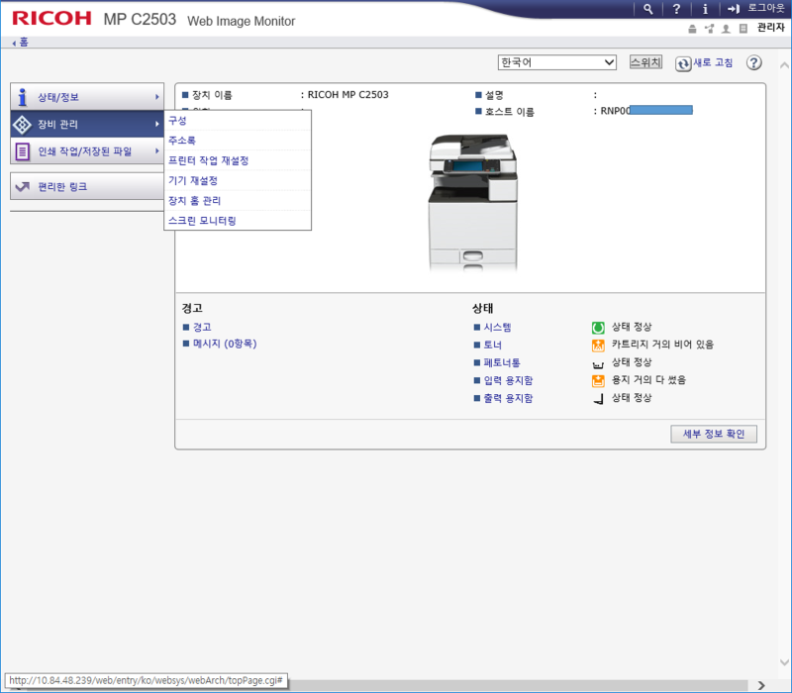Click the diamond icon for 장비 관리
Screen dimensions: 792x693
point(22,125)
